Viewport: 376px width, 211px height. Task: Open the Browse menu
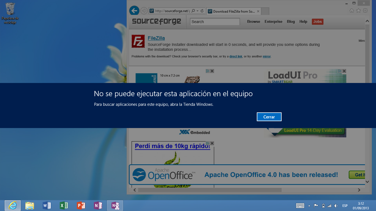click(x=254, y=21)
